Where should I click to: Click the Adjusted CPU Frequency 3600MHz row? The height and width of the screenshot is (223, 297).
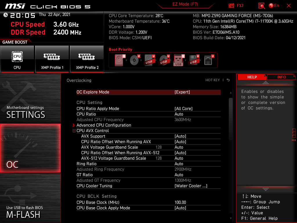pos(148,120)
